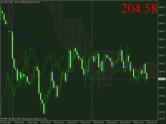Screen dimensions: 166x124
Task: Click the 4 Mar 04:30 time label
Action: [x=112, y=122]
